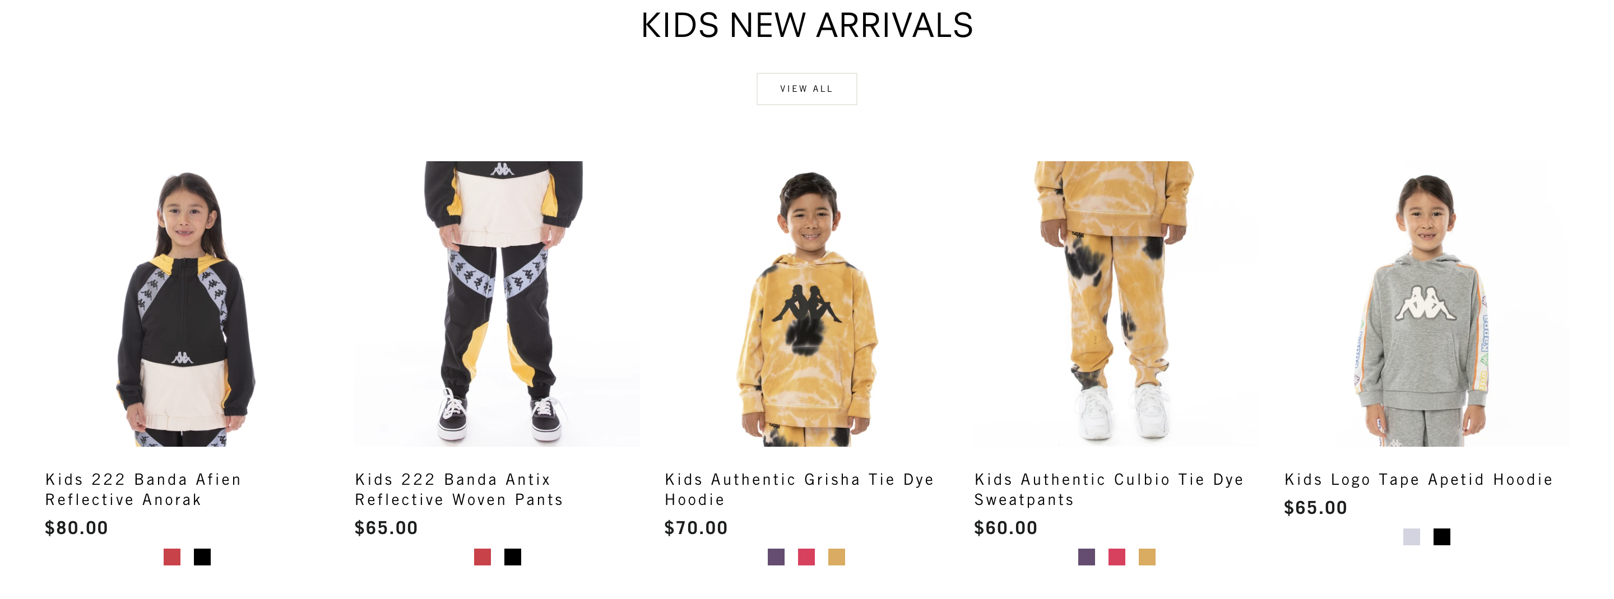Select yellow swatch for Culbio Sweatpants
The width and height of the screenshot is (1614, 599).
pyautogui.click(x=1147, y=557)
